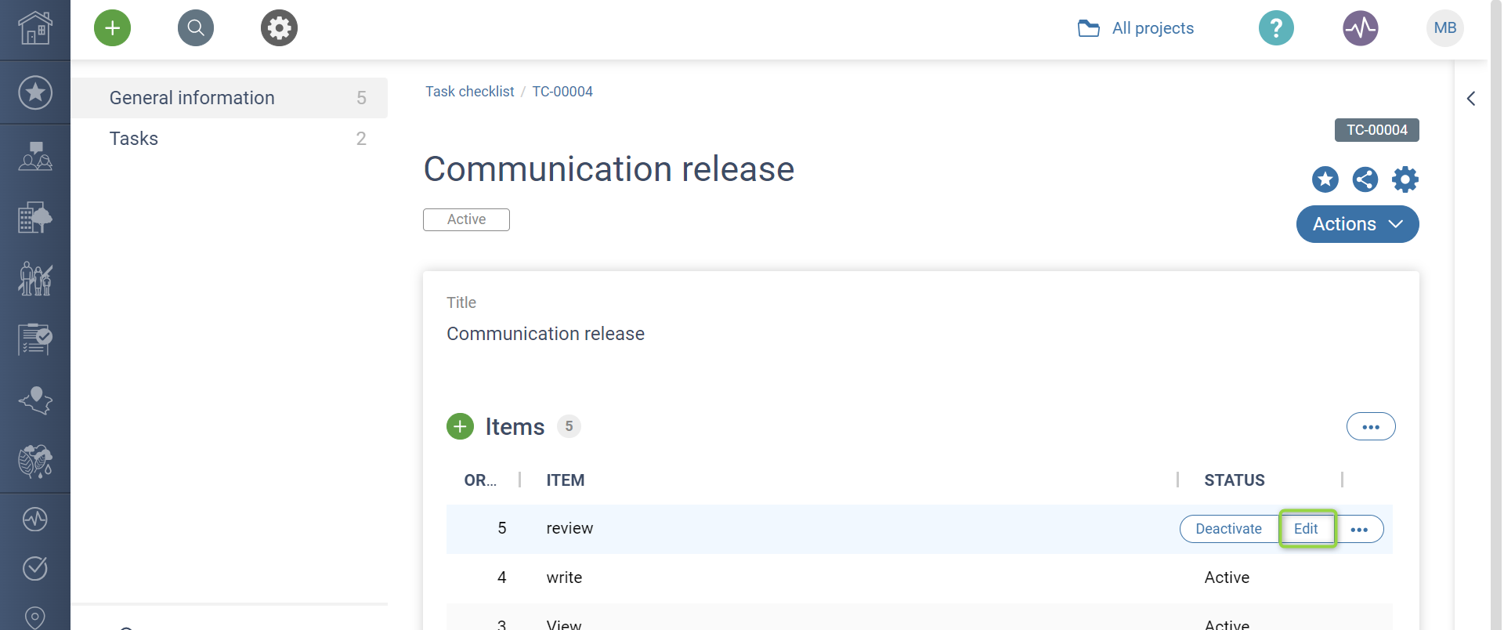Click the Edit button for review item
1504x630 pixels.
point(1306,529)
